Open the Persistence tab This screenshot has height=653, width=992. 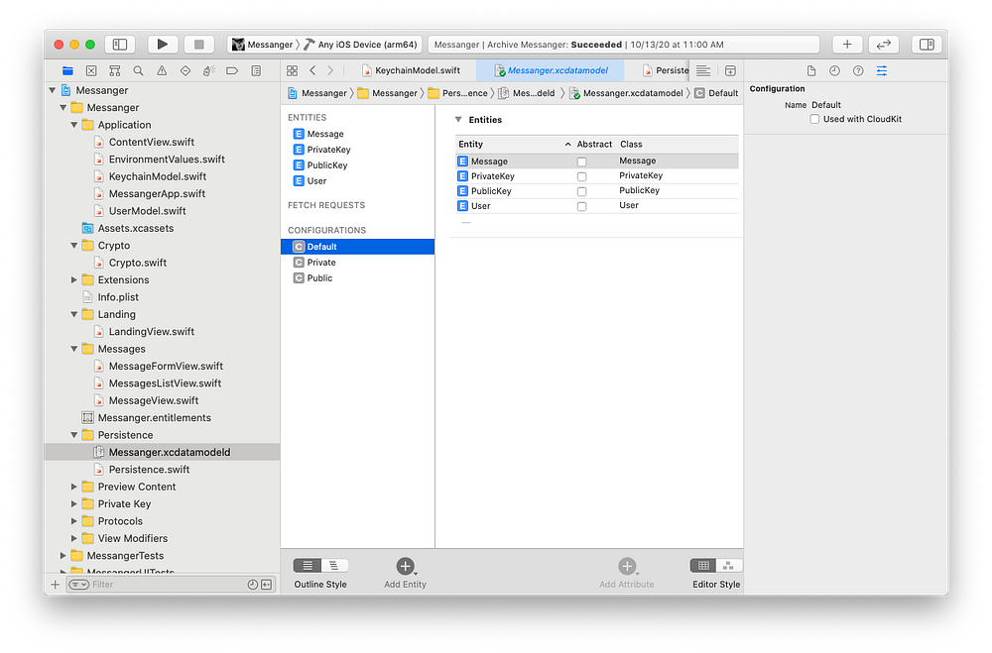(666, 70)
